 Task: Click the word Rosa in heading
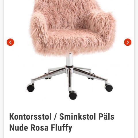coord(39,128)
